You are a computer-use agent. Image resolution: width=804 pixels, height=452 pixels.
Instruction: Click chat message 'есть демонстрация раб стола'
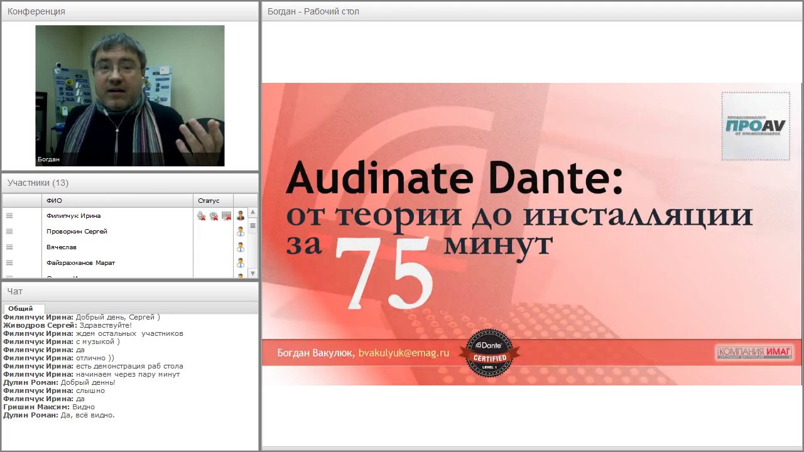(129, 367)
